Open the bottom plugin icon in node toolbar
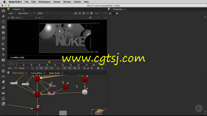 tap(3, 104)
